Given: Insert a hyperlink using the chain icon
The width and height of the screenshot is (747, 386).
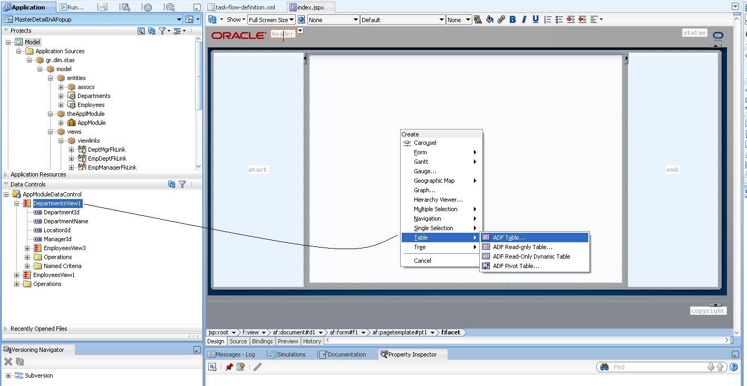Looking at the screenshot, I should 501,19.
